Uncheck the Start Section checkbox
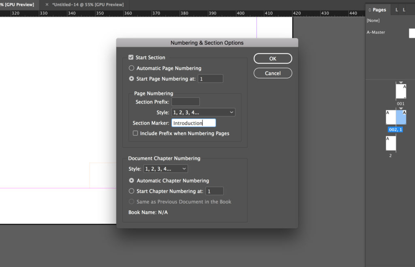The image size is (415, 267). tap(130, 57)
